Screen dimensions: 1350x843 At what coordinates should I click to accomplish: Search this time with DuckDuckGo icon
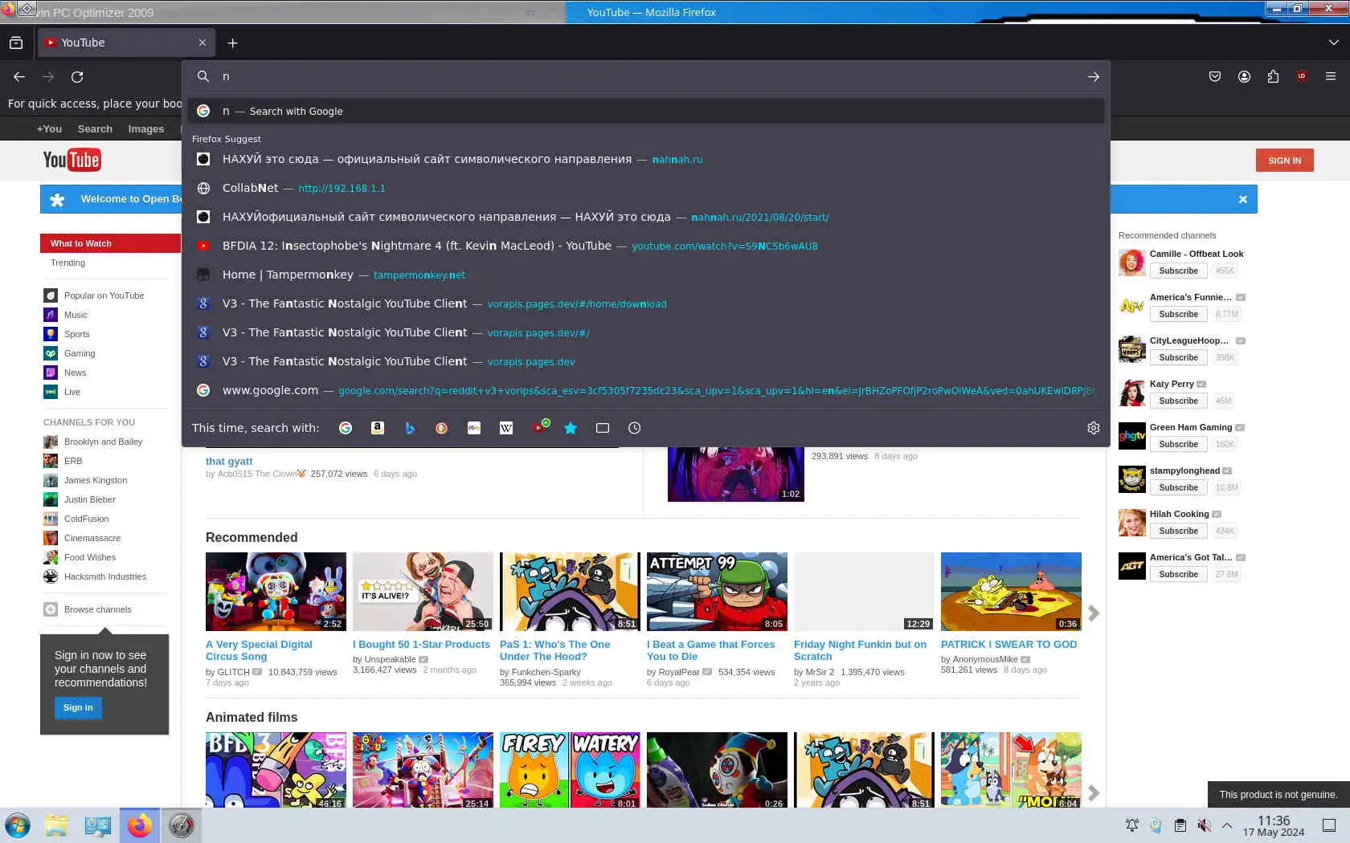(x=442, y=428)
